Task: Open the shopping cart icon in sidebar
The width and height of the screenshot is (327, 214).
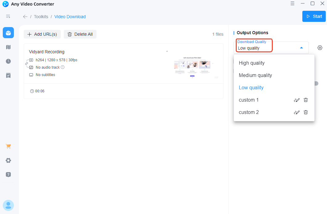Action: [8, 147]
